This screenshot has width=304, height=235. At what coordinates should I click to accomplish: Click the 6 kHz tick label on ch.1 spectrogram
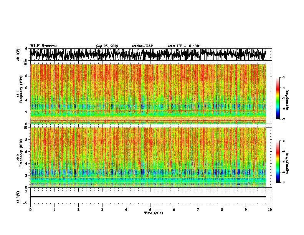point(27,88)
